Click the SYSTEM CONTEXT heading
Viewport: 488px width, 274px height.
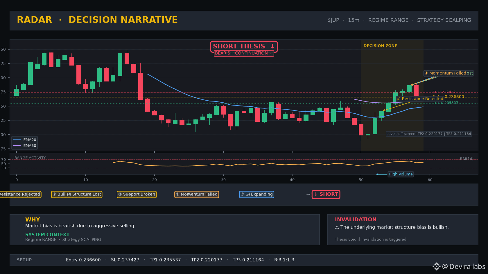click(x=47, y=235)
